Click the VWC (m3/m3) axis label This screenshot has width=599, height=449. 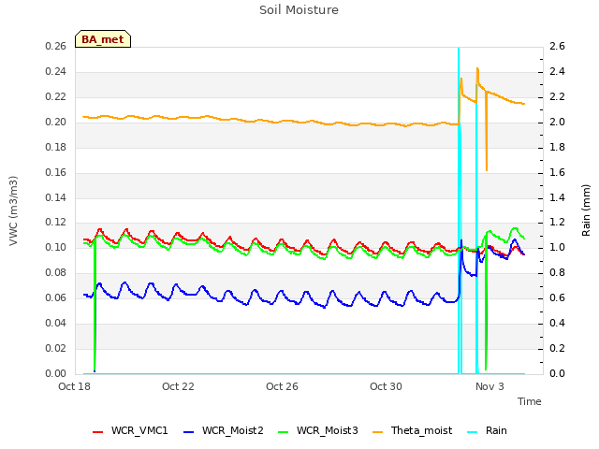pyautogui.click(x=13, y=210)
